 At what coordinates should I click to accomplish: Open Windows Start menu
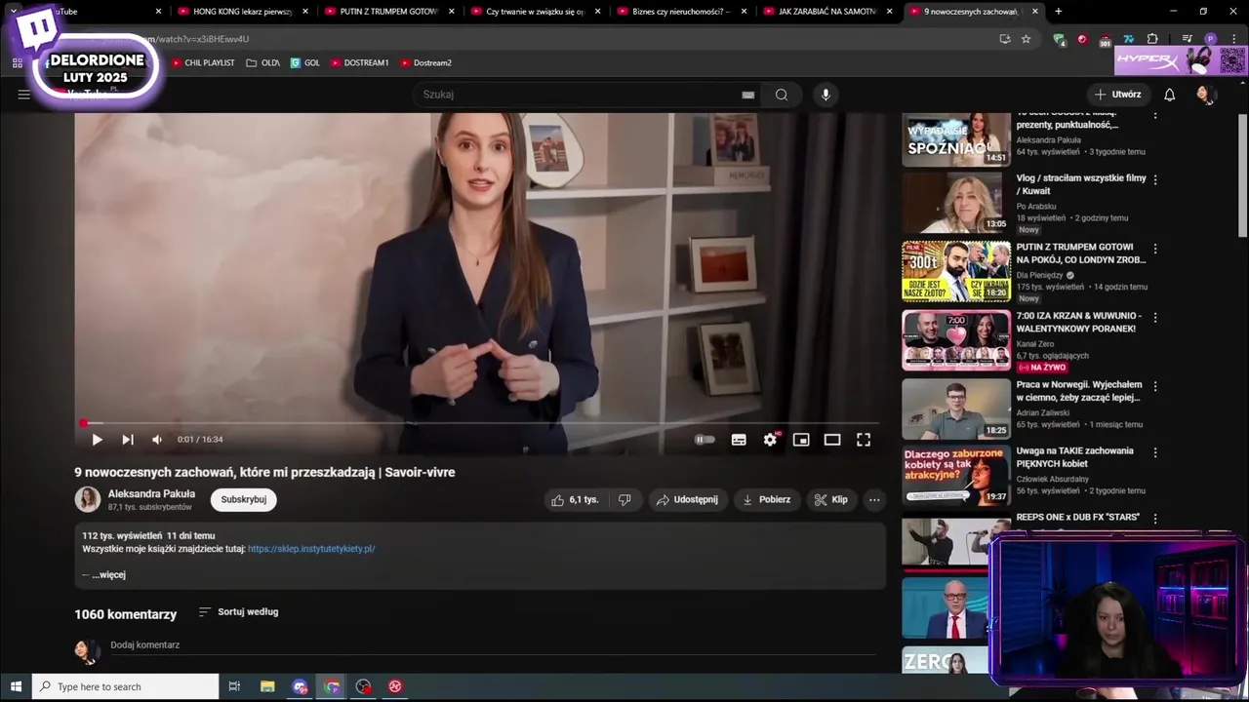click(x=16, y=686)
